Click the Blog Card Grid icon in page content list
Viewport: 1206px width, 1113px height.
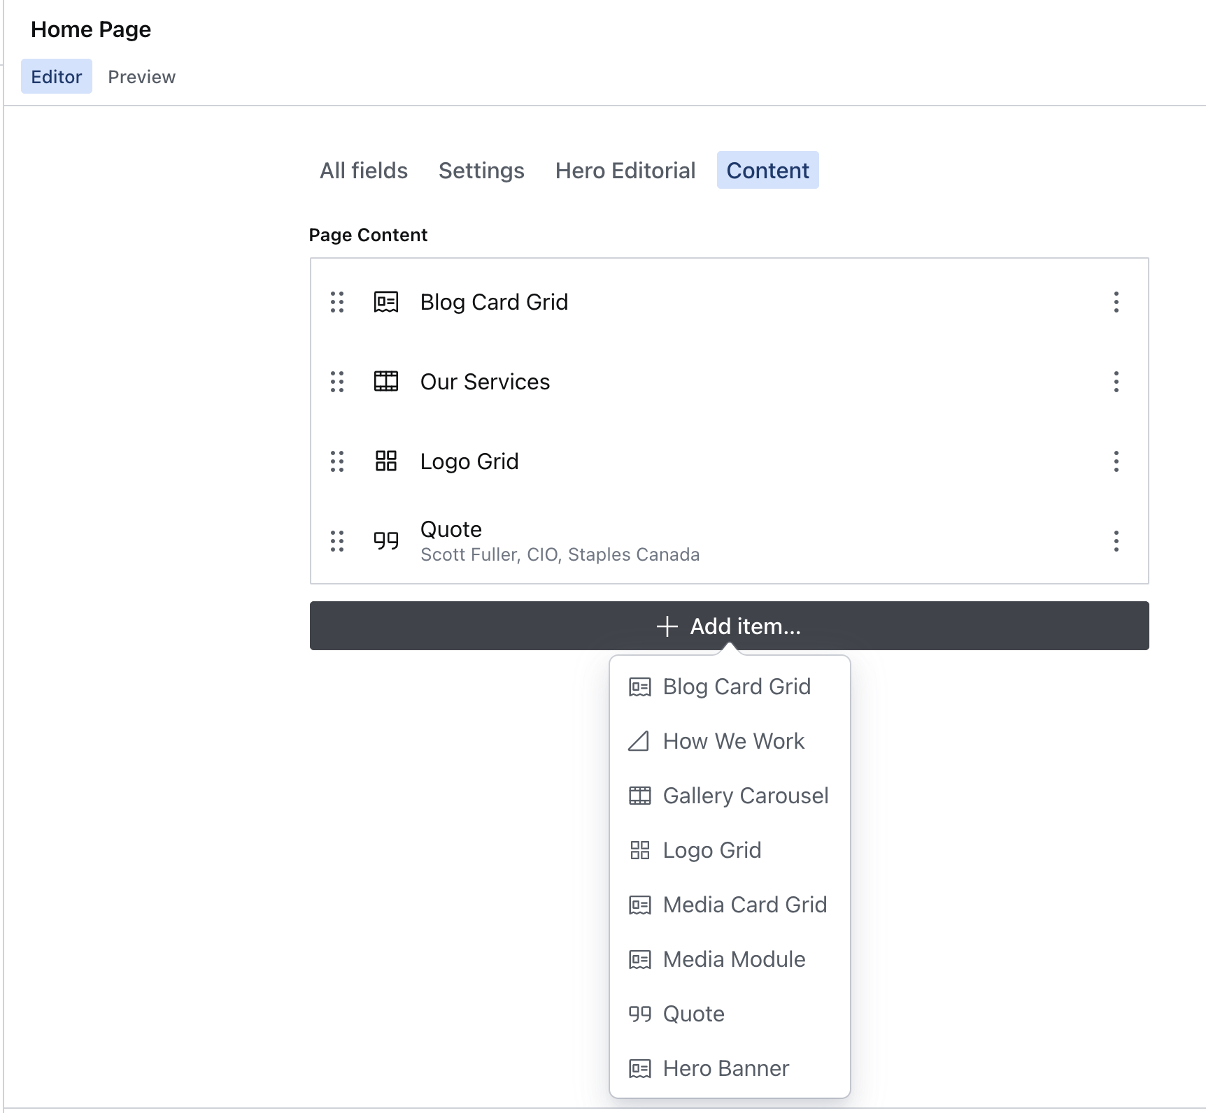coord(386,302)
